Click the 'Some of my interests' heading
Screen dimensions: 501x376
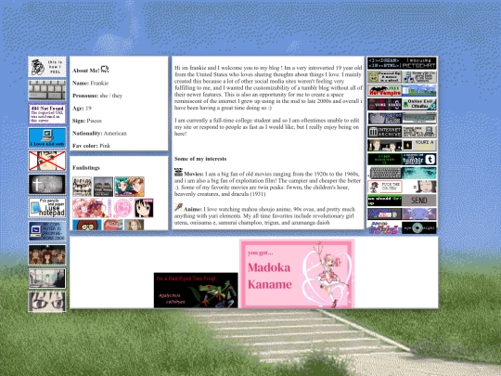(x=200, y=159)
